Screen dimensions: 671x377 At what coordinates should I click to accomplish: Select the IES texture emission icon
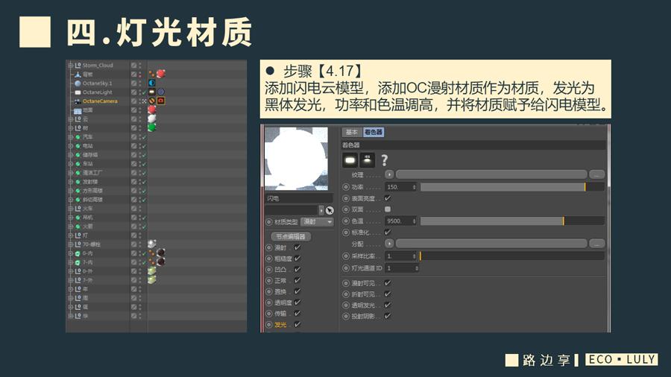tap(367, 160)
